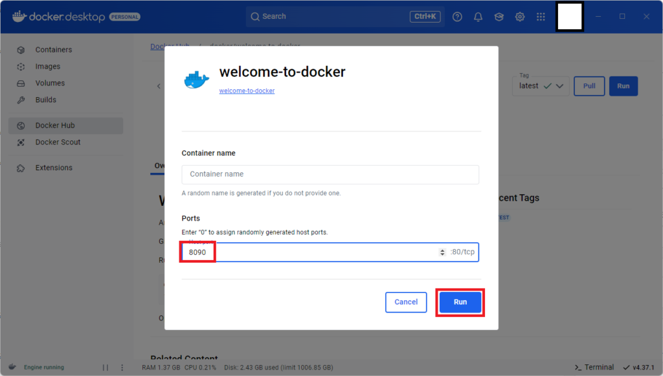The height and width of the screenshot is (376, 663).
Task: Open engine options three-dot menu
Action: click(122, 368)
